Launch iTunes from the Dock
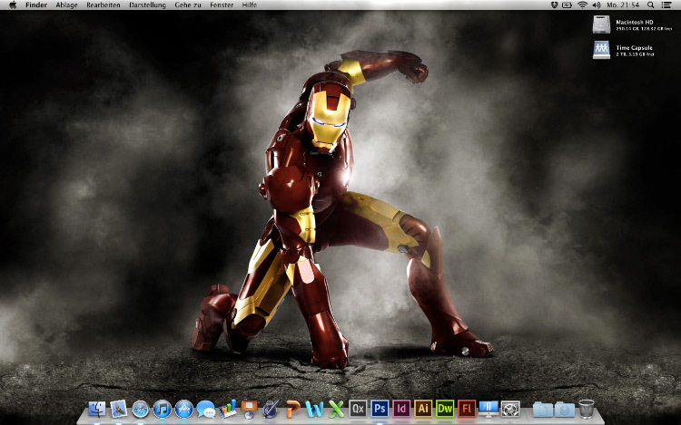The height and width of the screenshot is (425, 681). tap(162, 409)
